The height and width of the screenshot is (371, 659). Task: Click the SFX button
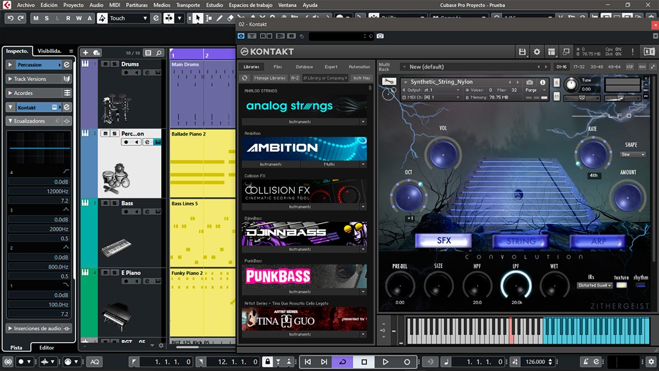443,241
